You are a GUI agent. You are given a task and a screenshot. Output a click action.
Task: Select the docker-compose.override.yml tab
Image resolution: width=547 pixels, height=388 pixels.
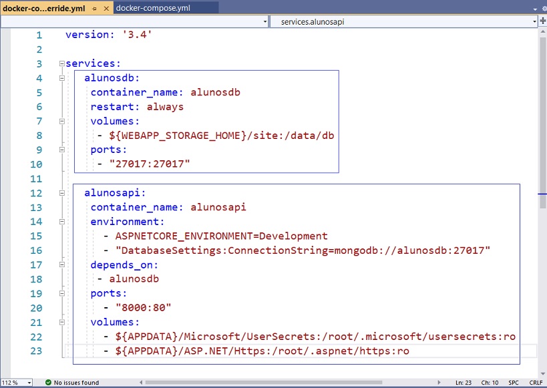tap(43, 8)
